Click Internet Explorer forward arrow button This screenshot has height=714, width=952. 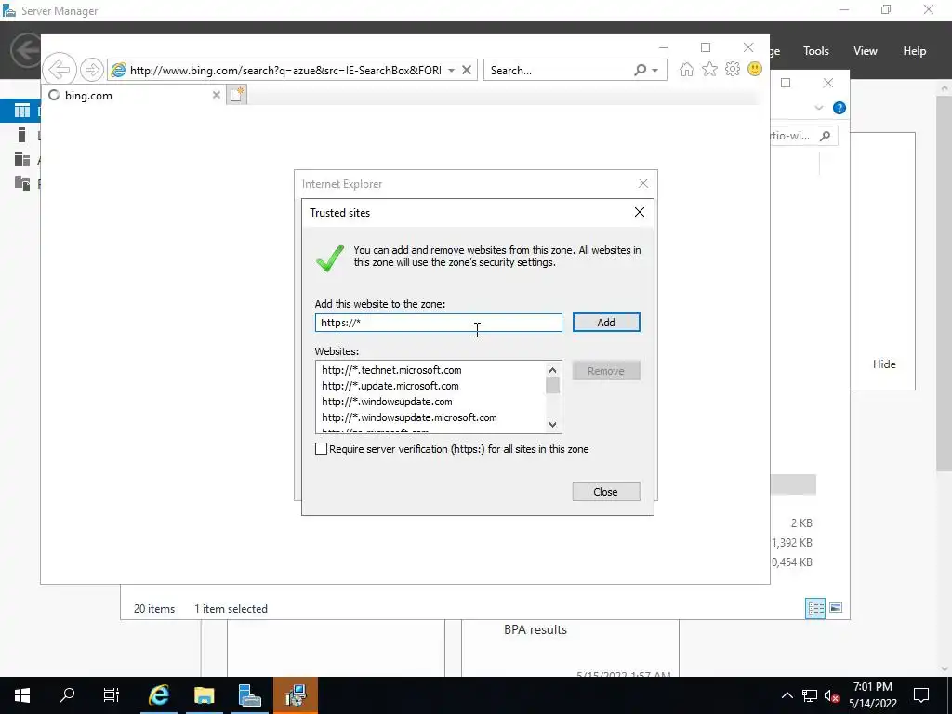92,70
